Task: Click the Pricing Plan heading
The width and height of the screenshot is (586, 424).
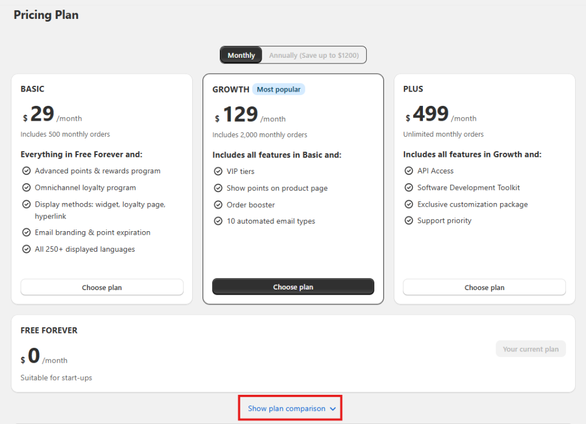Action: tap(46, 15)
